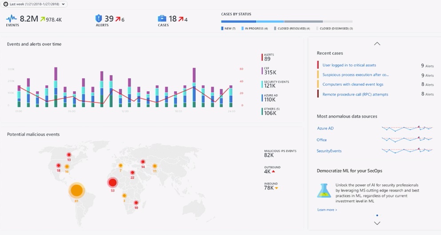Select the CLOSED (RESOLVED) legend entry
The image size is (441, 235).
pyautogui.click(x=292, y=28)
